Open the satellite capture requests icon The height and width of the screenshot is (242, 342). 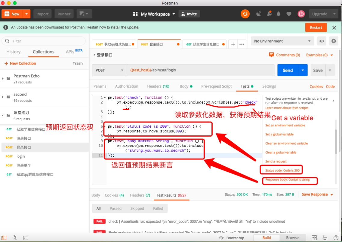[x=258, y=14]
